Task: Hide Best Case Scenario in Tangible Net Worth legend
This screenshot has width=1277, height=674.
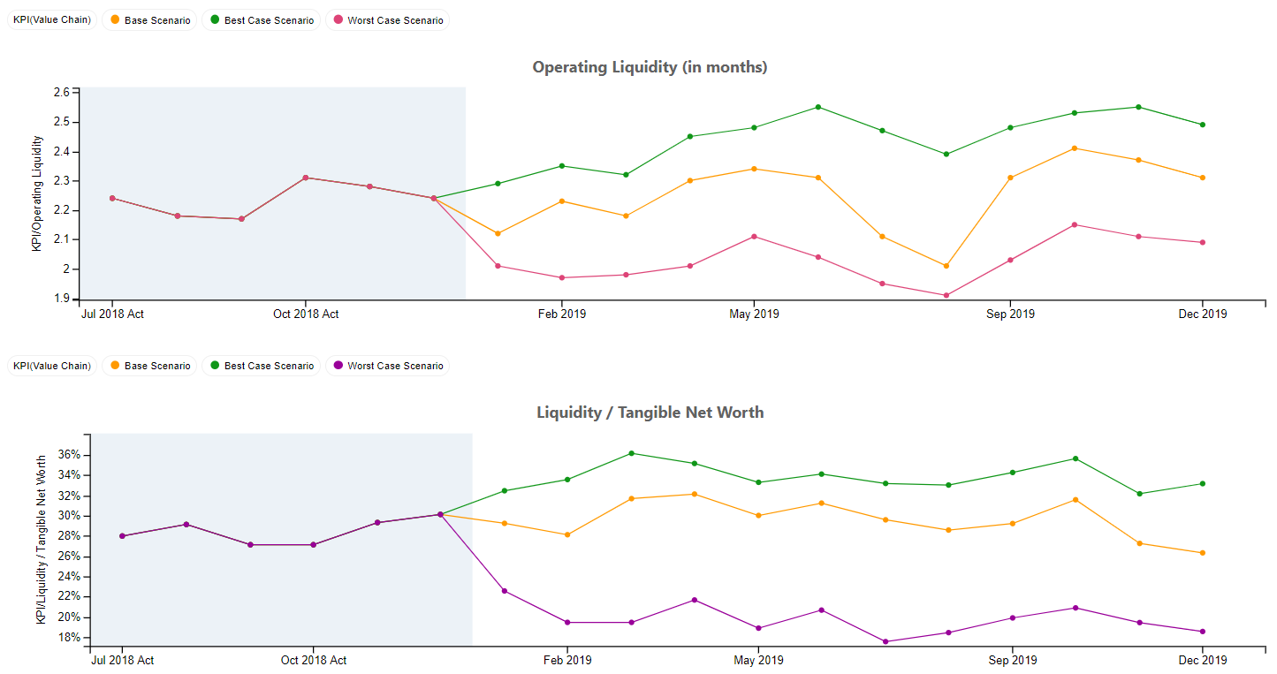Action: tap(262, 366)
